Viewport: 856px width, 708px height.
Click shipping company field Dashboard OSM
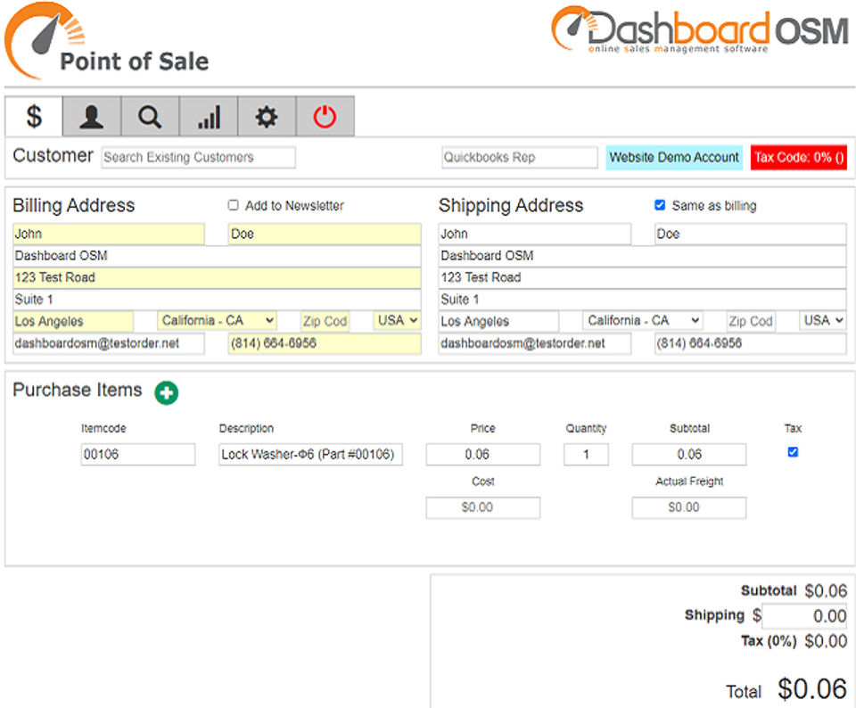(x=643, y=256)
